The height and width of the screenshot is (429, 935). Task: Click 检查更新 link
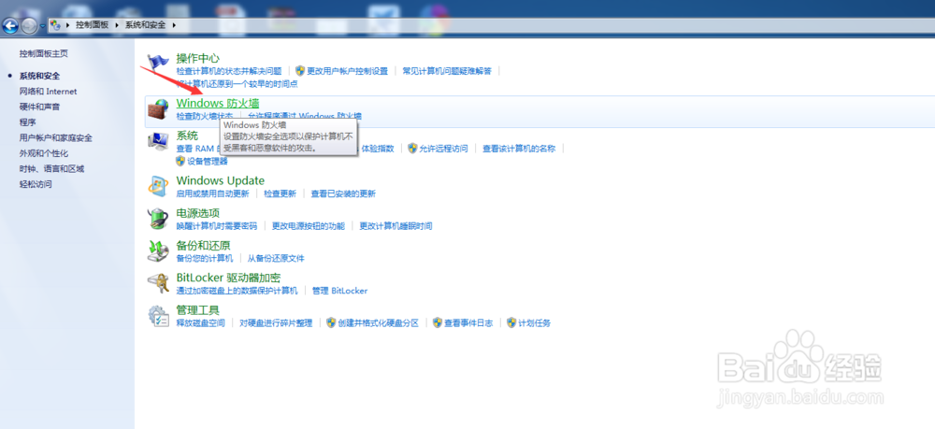click(280, 193)
